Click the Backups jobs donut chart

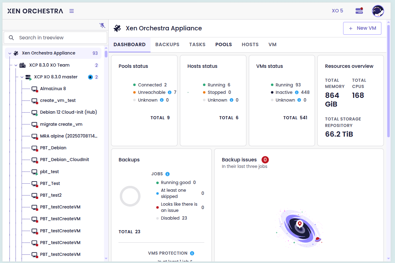[x=130, y=196]
